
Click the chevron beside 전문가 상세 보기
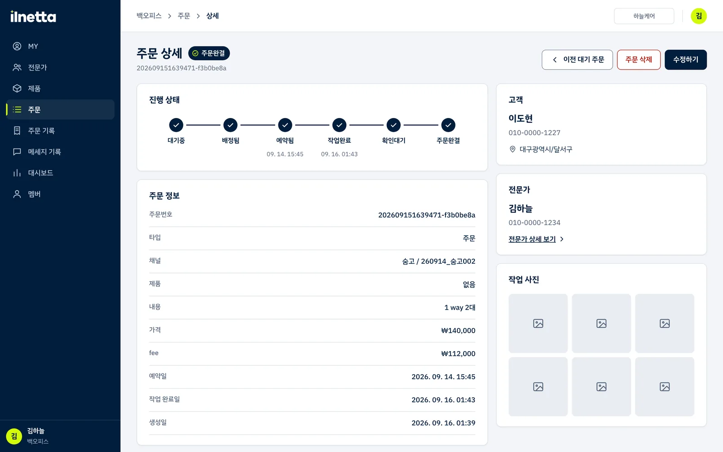tap(562, 239)
